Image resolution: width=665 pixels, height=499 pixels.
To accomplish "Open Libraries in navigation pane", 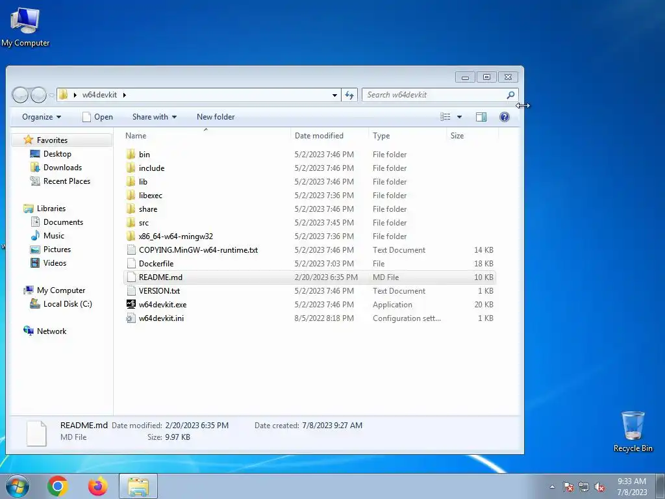I will 51,209.
